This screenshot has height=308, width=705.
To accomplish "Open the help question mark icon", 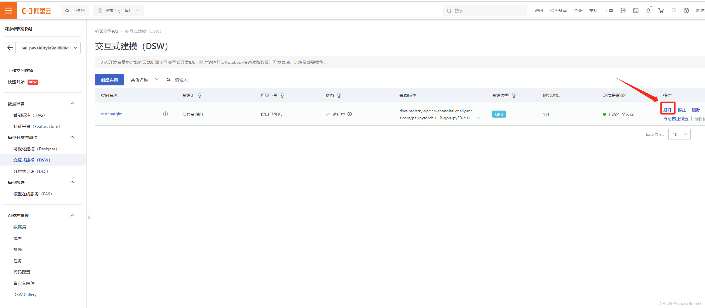I will 686,11.
